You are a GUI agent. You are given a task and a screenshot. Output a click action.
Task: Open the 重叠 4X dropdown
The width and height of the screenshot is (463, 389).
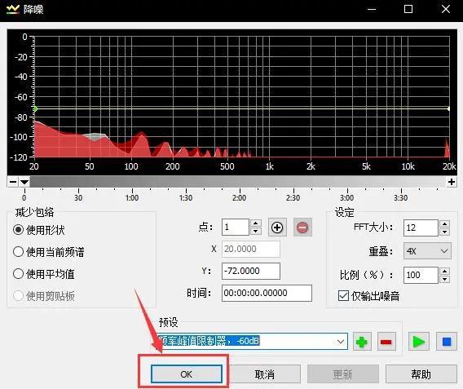427,251
